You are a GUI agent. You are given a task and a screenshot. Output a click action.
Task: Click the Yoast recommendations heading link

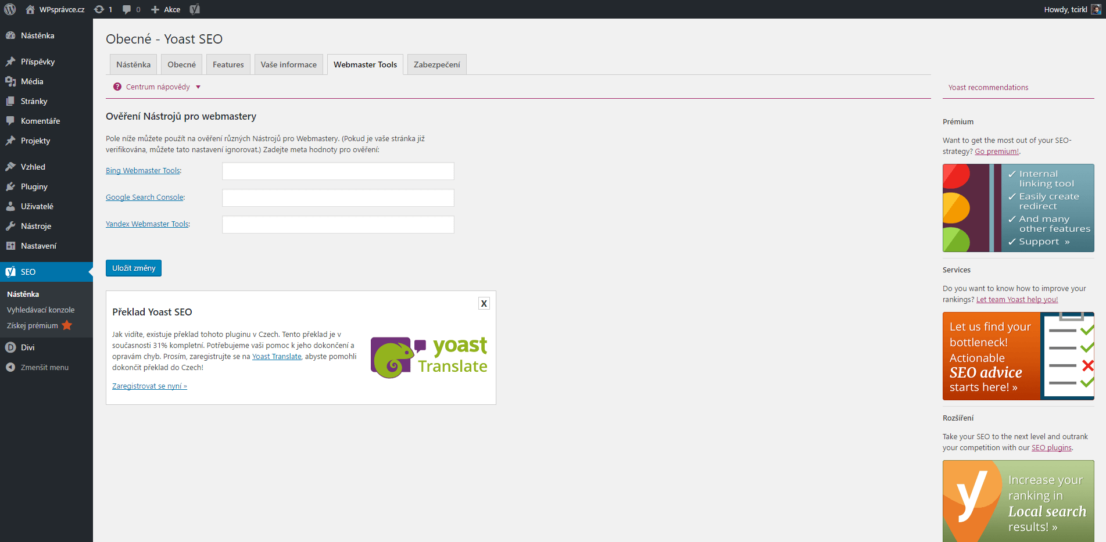click(x=988, y=88)
